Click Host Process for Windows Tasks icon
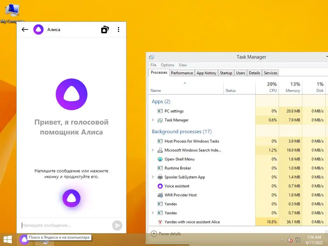The image size is (328, 246). (160, 141)
